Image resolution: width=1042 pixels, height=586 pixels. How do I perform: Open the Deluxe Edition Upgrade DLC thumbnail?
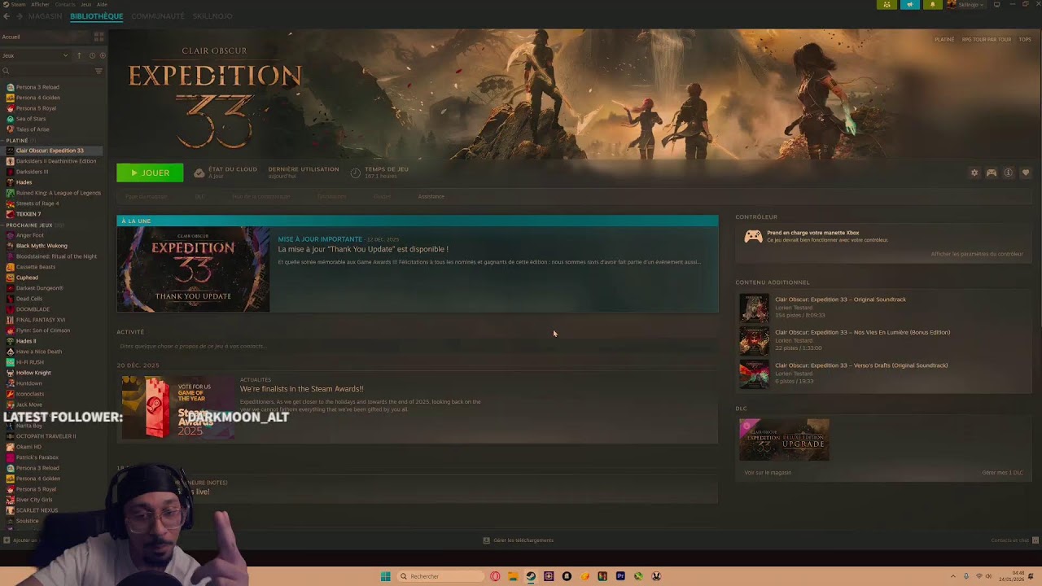(x=784, y=439)
